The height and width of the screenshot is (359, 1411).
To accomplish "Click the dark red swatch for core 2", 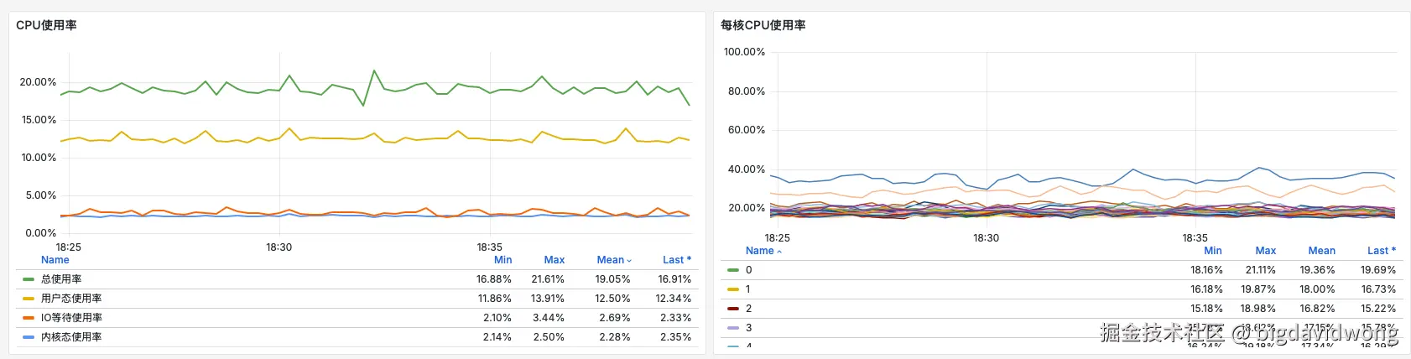I will [733, 309].
